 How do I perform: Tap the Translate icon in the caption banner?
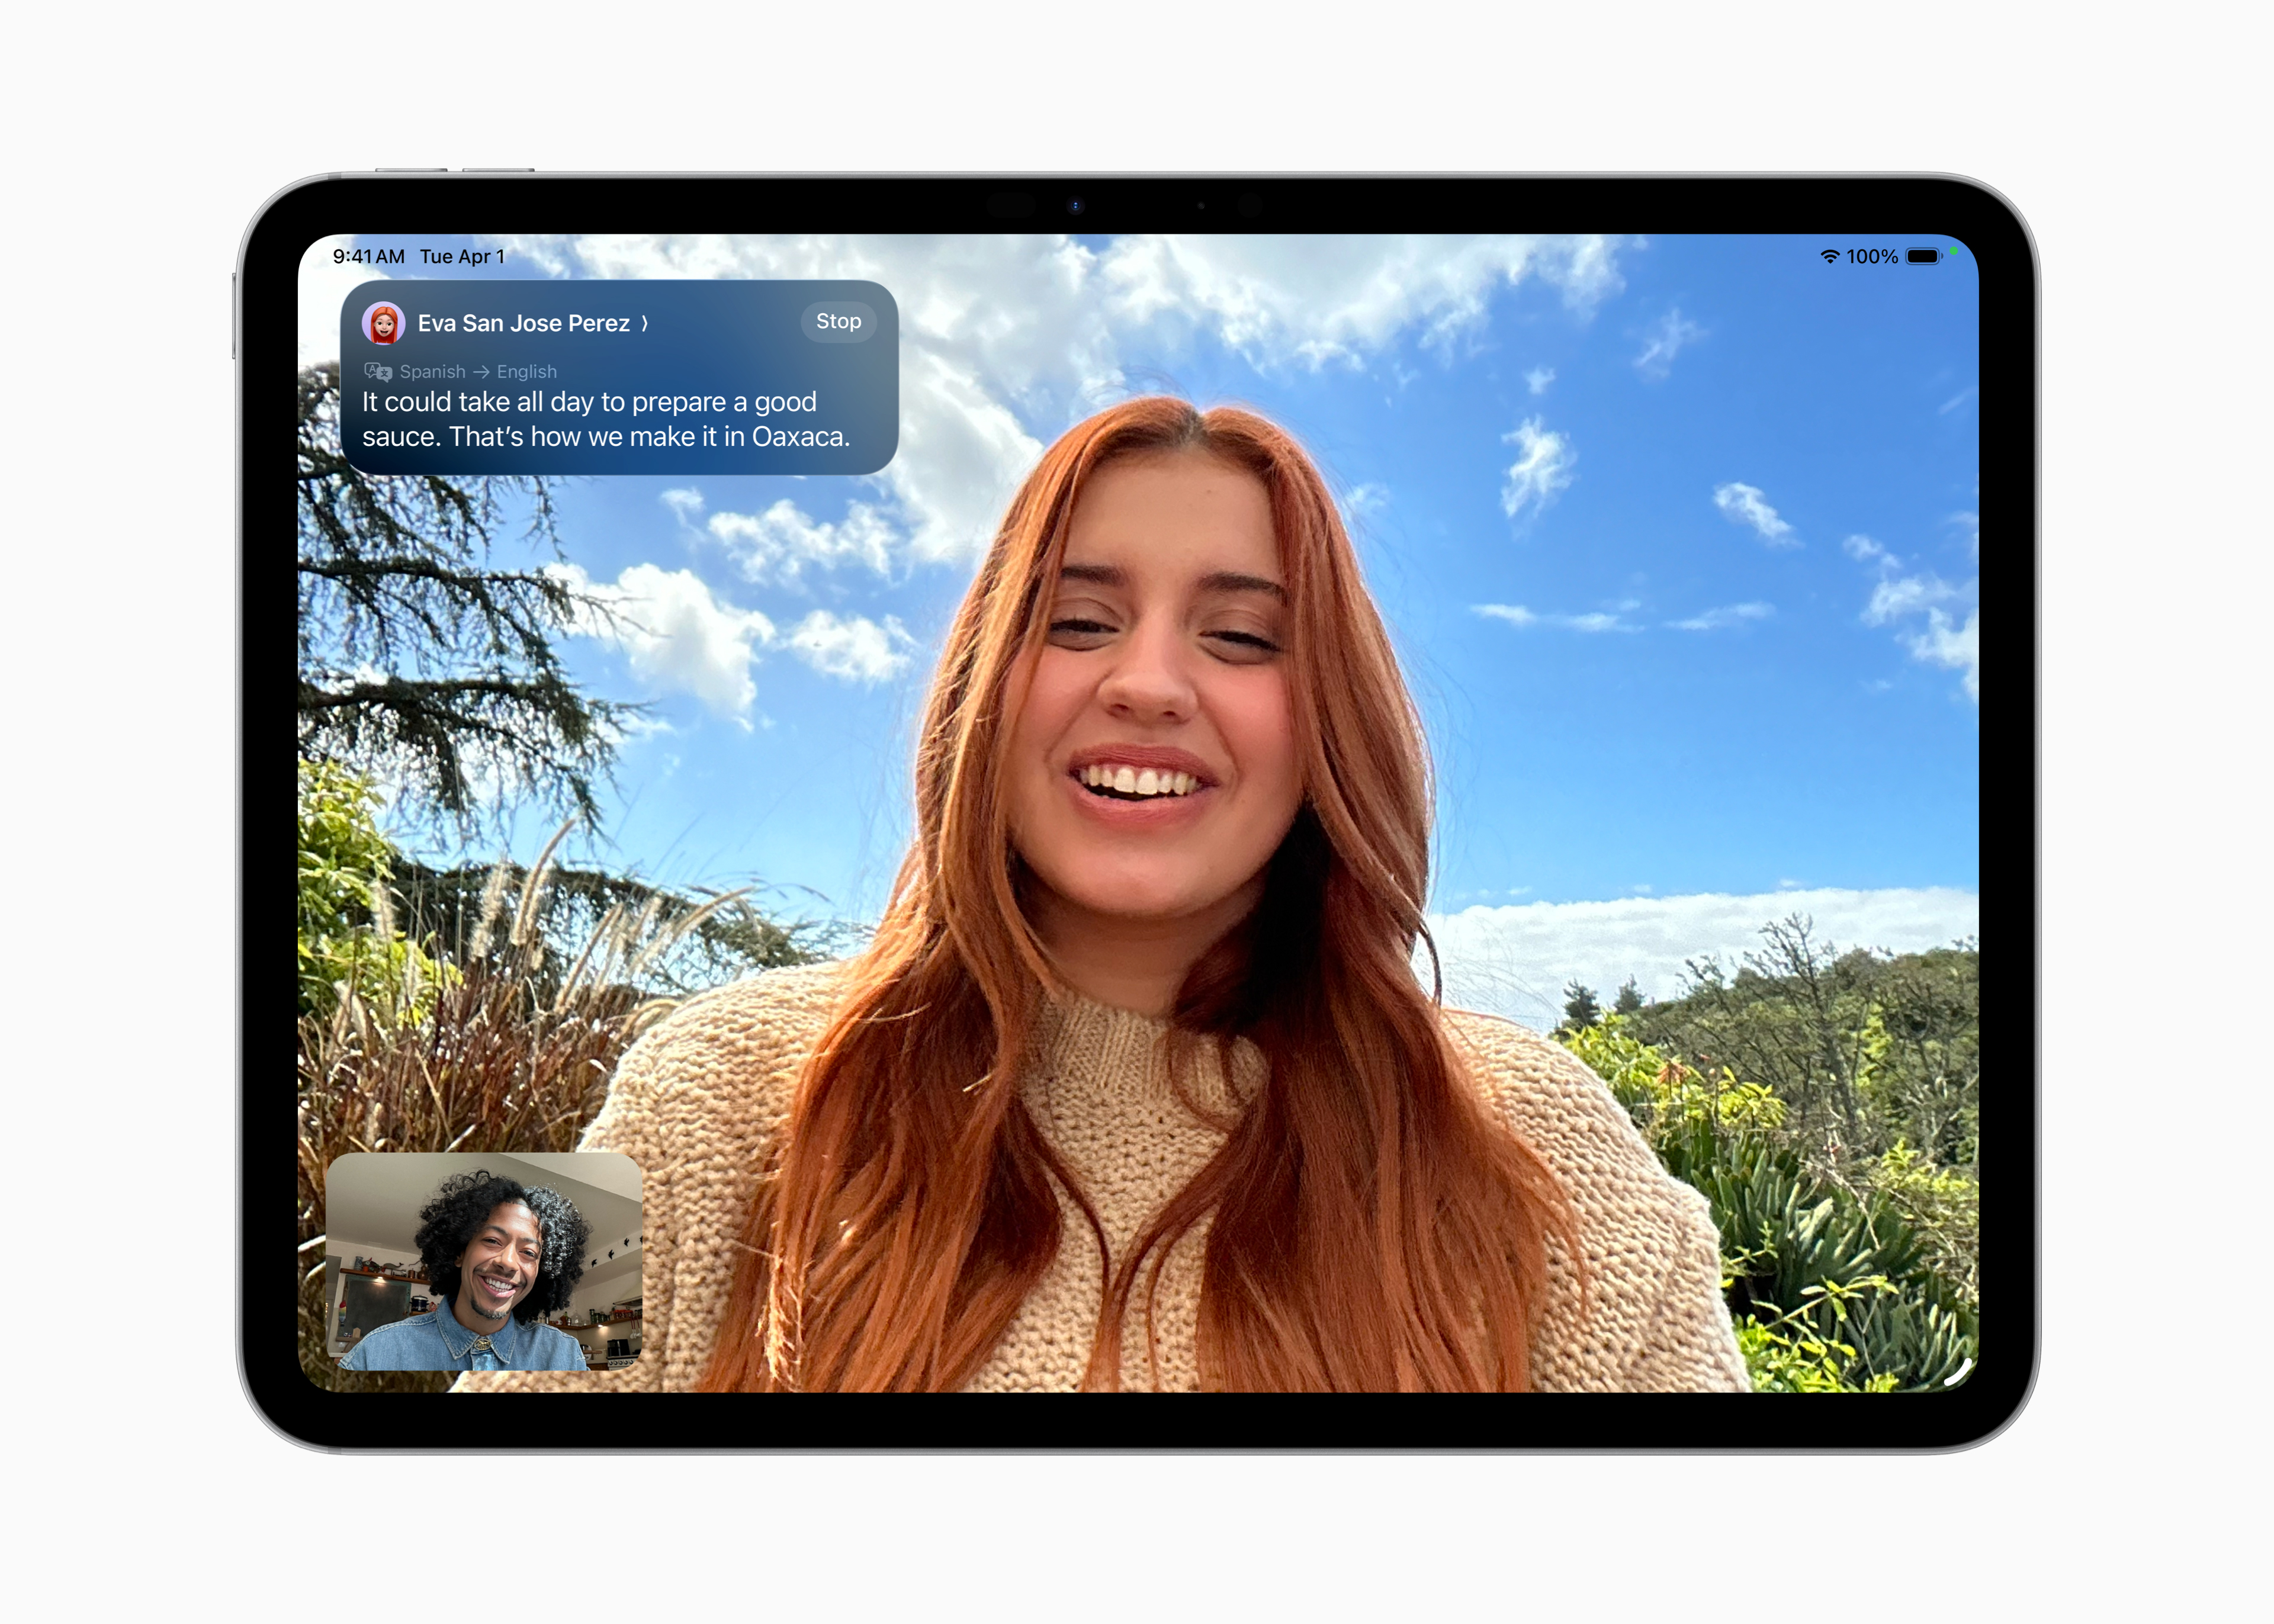(x=379, y=372)
